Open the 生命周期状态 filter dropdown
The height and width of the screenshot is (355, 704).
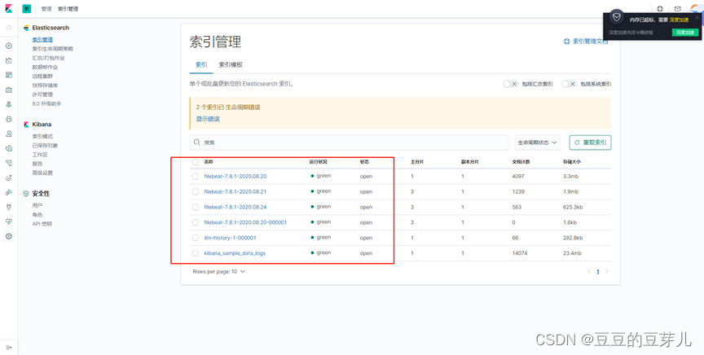pos(538,142)
